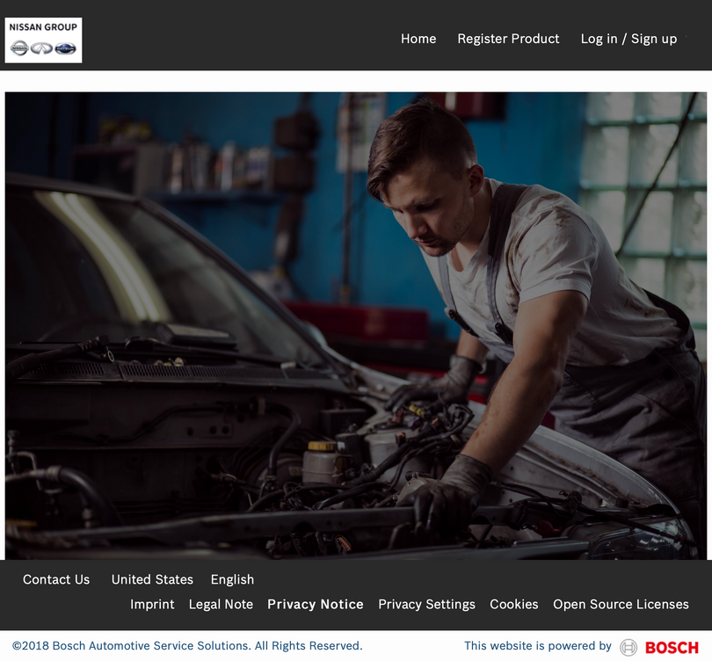This screenshot has width=712, height=661.
Task: Open the English language selector
Action: pos(232,579)
